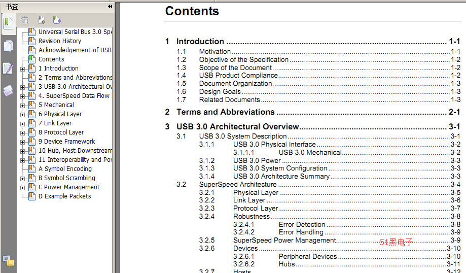Click the Contents bookmark page icon
This screenshot has width=466, height=273.
pos(32,59)
